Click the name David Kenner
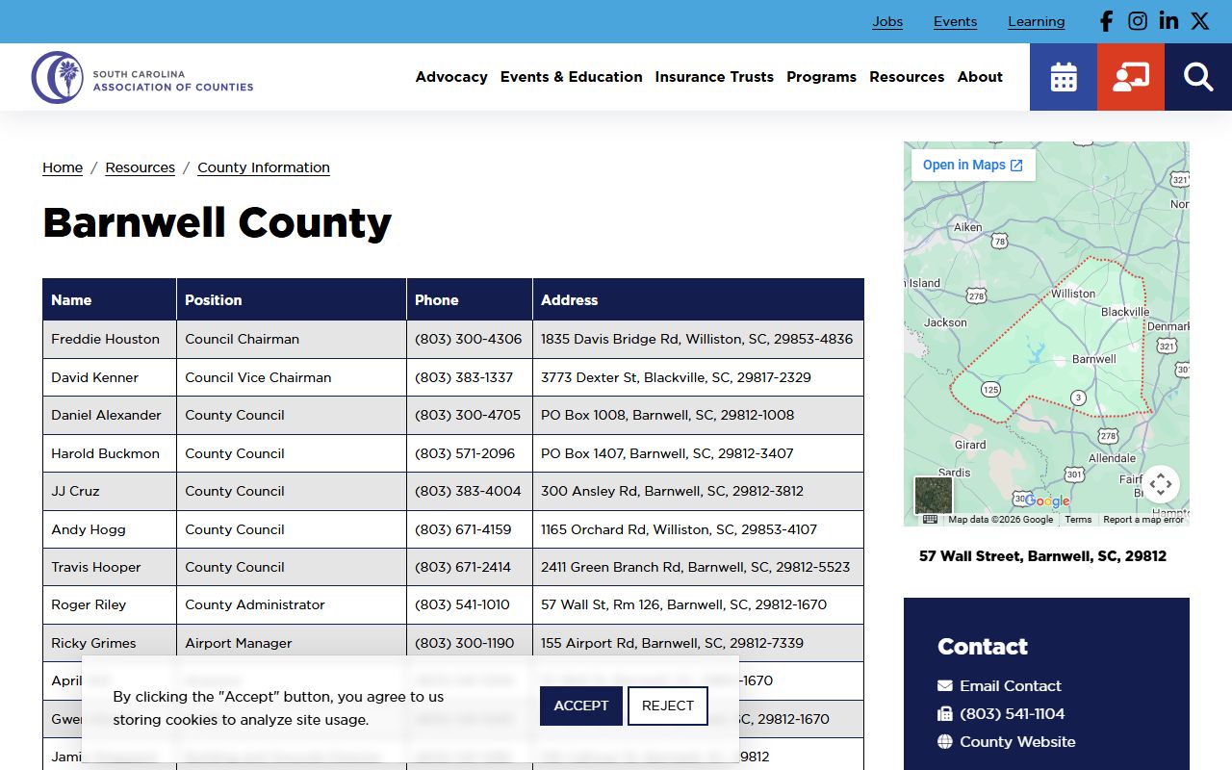 point(95,377)
